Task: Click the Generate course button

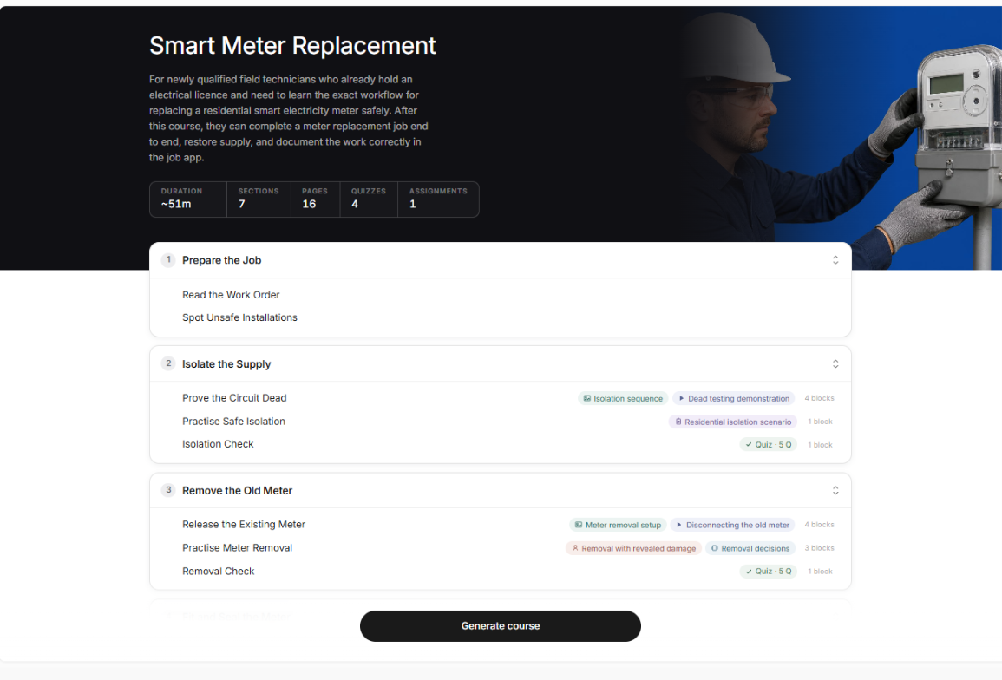Action: point(500,625)
